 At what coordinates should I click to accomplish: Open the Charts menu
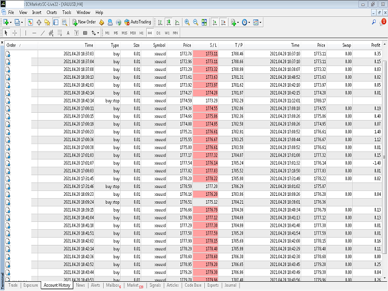(52, 12)
